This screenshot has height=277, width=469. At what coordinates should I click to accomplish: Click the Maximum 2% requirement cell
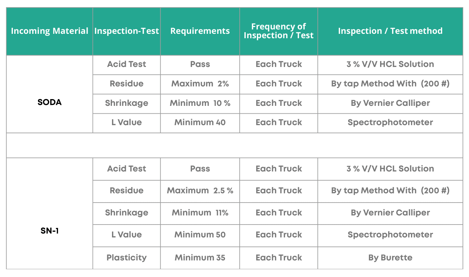click(x=200, y=84)
